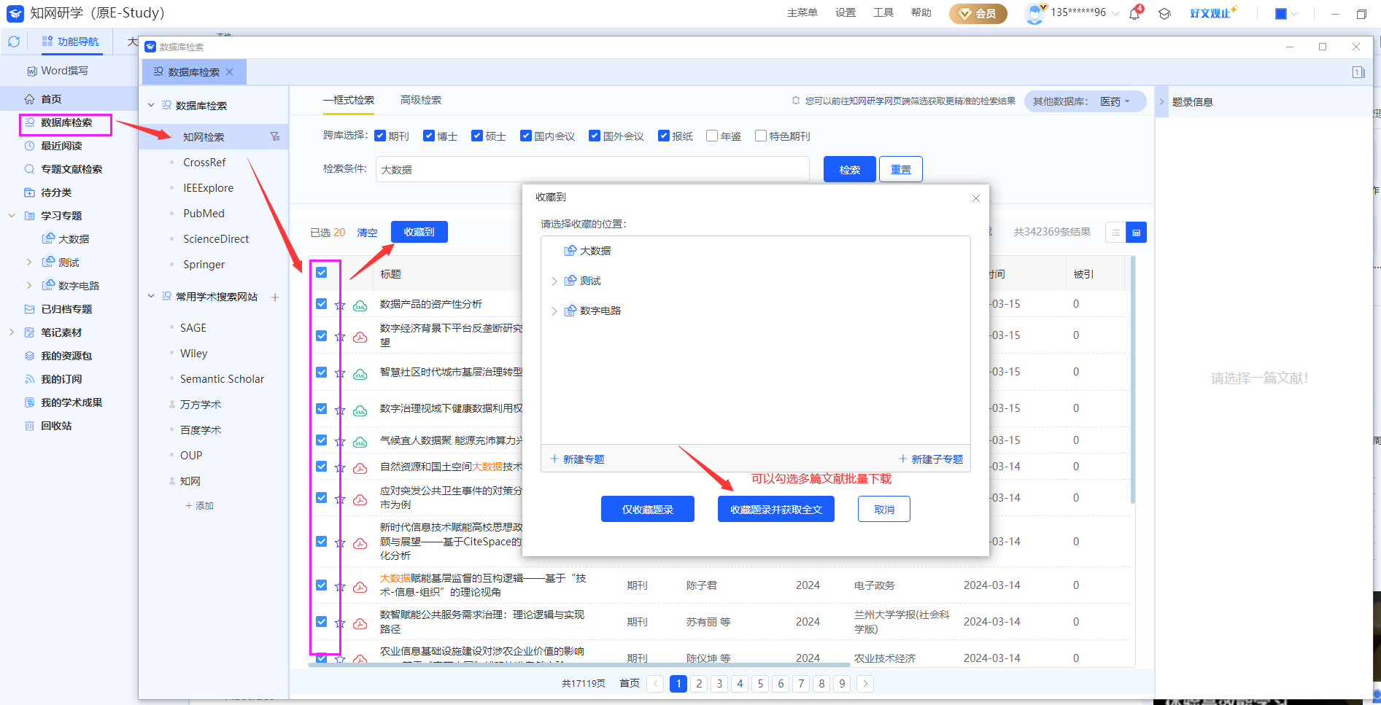1381x705 pixels.
Task: Click the PDF icon for 数智赋能公共服务需求治理
Action: pyautogui.click(x=360, y=623)
